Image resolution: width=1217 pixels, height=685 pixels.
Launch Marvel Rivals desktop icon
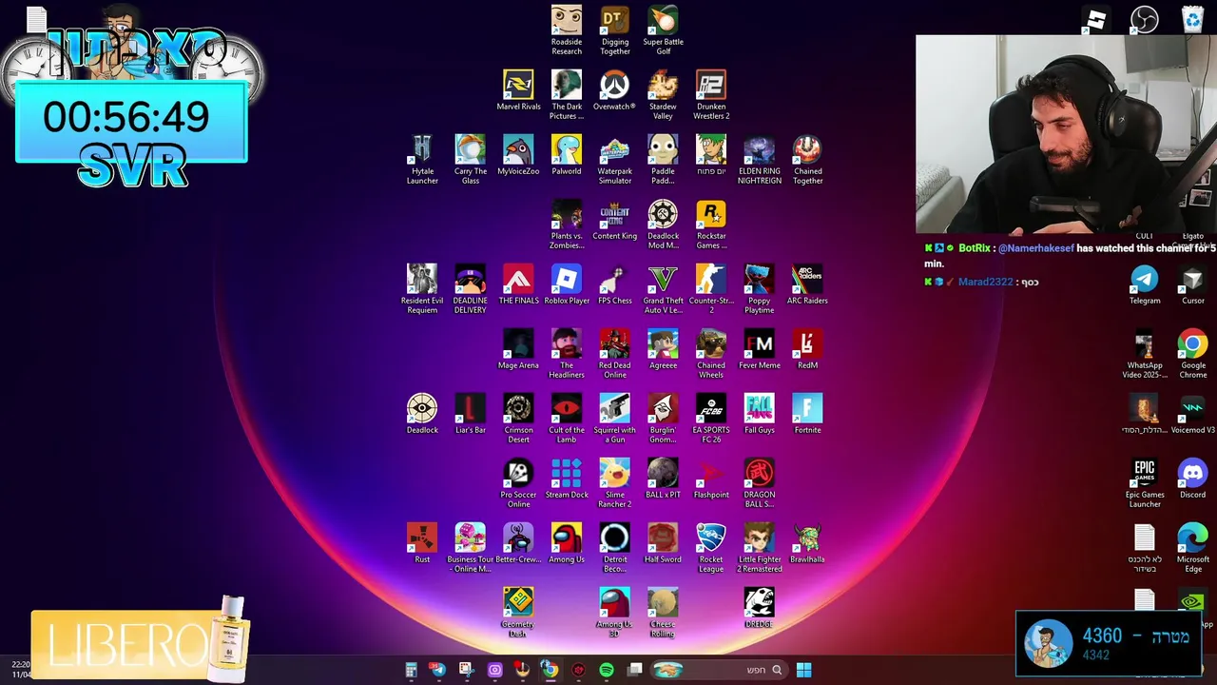tap(518, 90)
